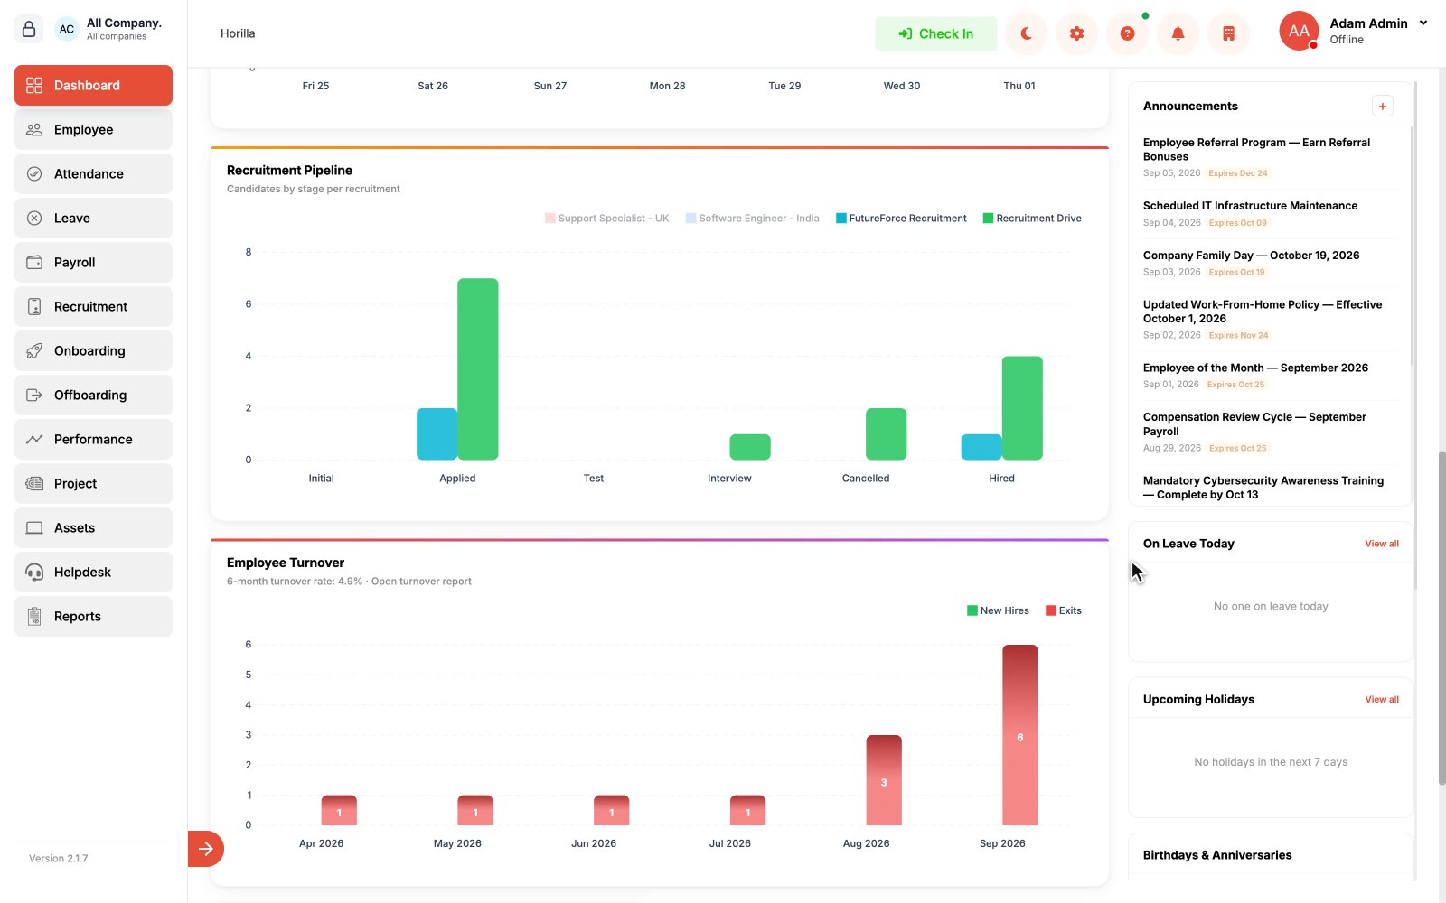
Task: Open the Recruitment menu item
Action: click(93, 306)
